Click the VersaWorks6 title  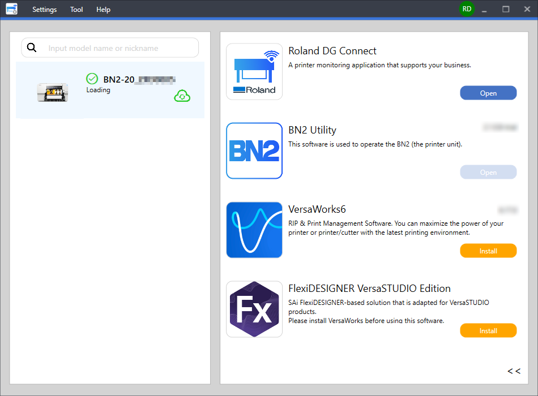point(317,209)
